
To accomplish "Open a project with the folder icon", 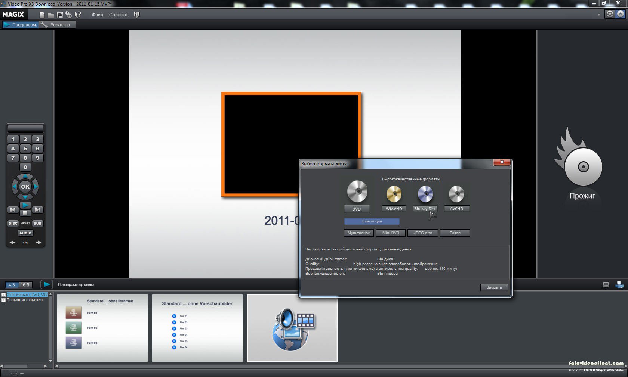I will 51,15.
